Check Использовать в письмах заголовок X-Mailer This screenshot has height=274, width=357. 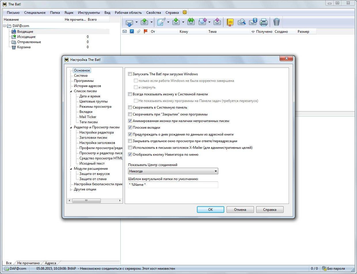click(x=130, y=148)
